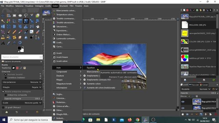Expand the Informazioni submenu

click(67, 88)
